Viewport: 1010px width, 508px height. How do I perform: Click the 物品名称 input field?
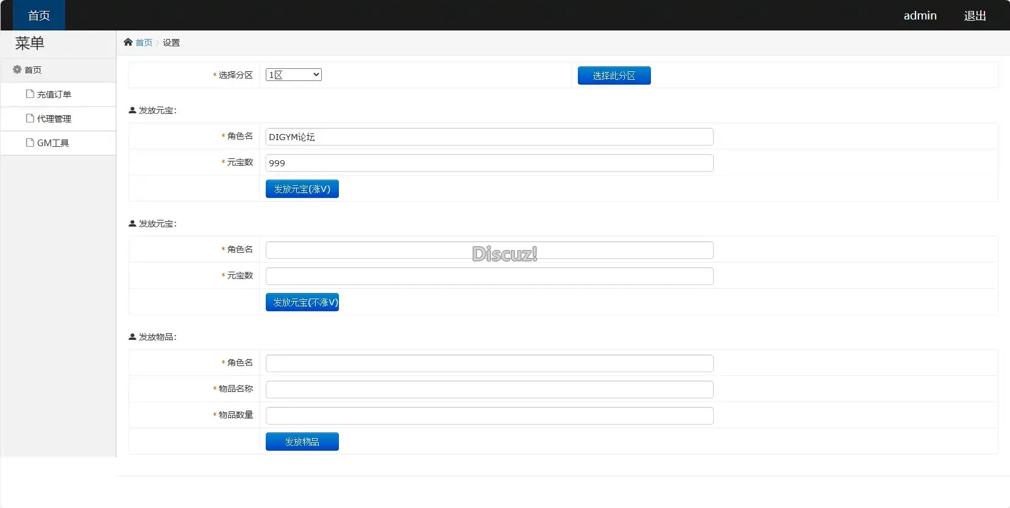489,389
